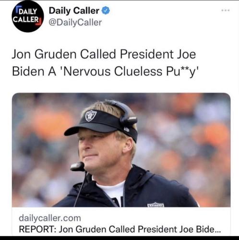Click the tweet text about Jon Gruden
Image resolution: width=239 pixels, height=240 pixels.
point(104,63)
